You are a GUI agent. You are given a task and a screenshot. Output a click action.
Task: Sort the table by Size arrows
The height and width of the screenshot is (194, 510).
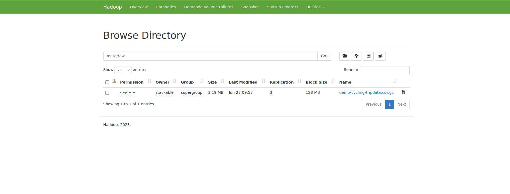[x=223, y=81]
